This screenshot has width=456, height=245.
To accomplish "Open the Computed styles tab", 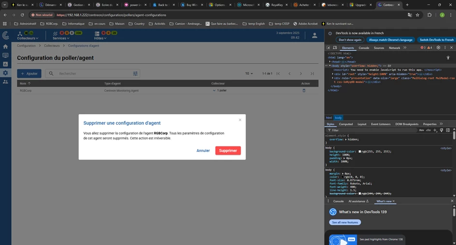I will (346, 124).
